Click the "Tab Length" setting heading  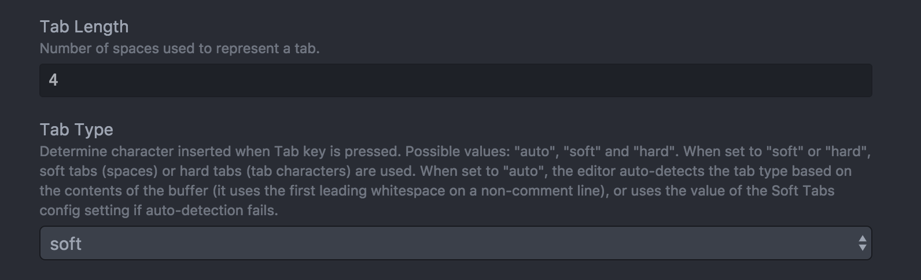coord(84,27)
